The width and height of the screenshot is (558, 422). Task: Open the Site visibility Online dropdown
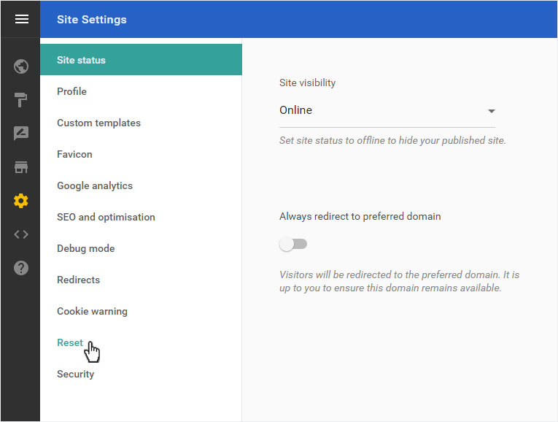(387, 110)
